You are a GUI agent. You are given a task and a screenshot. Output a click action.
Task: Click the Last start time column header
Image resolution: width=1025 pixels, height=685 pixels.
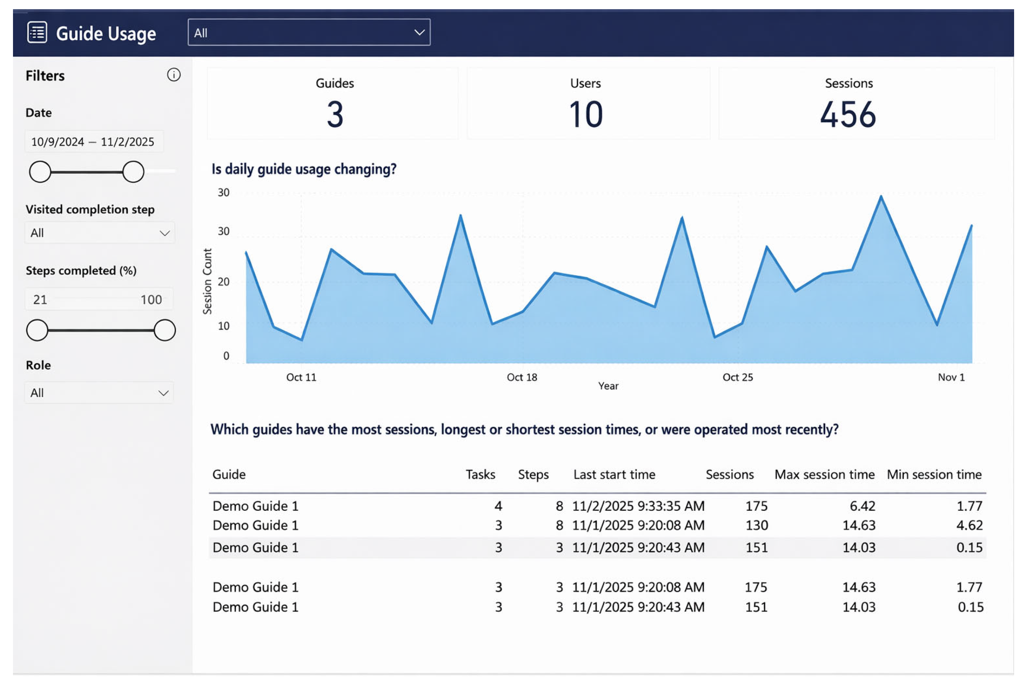coord(614,474)
